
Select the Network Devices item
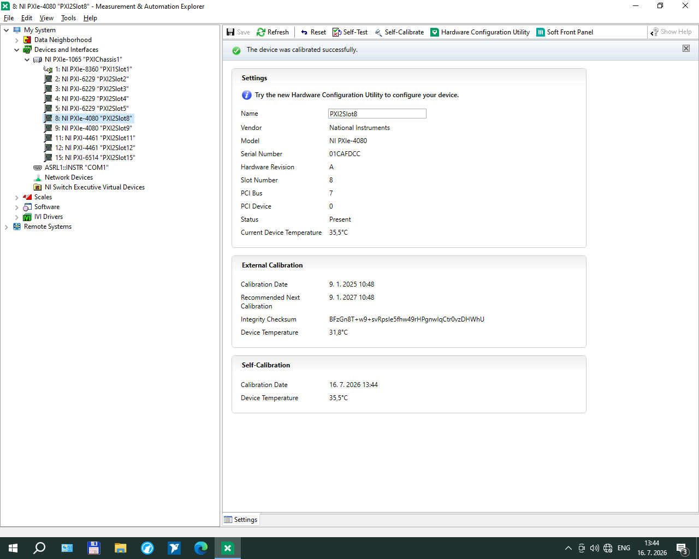(x=69, y=177)
